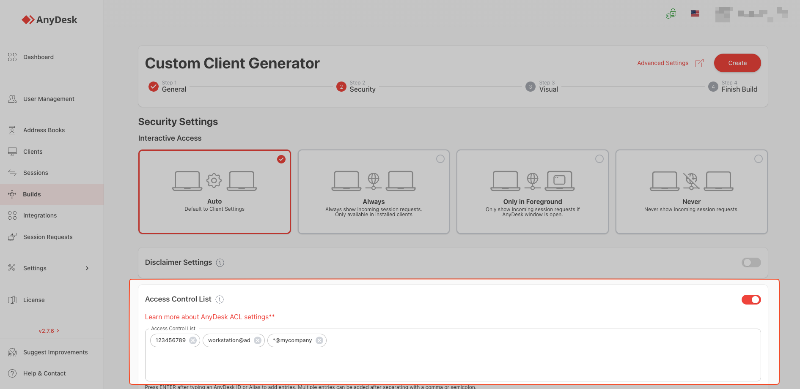Choose the Never interactive access option

point(691,192)
